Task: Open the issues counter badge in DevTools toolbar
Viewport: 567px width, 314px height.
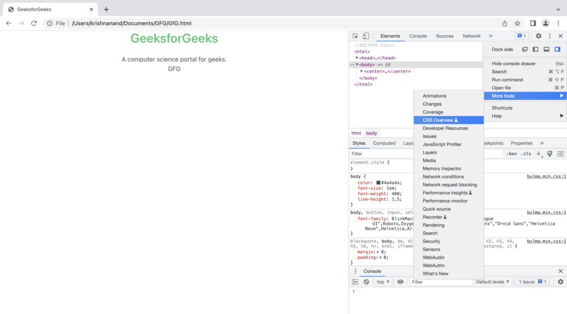Action: (x=522, y=36)
